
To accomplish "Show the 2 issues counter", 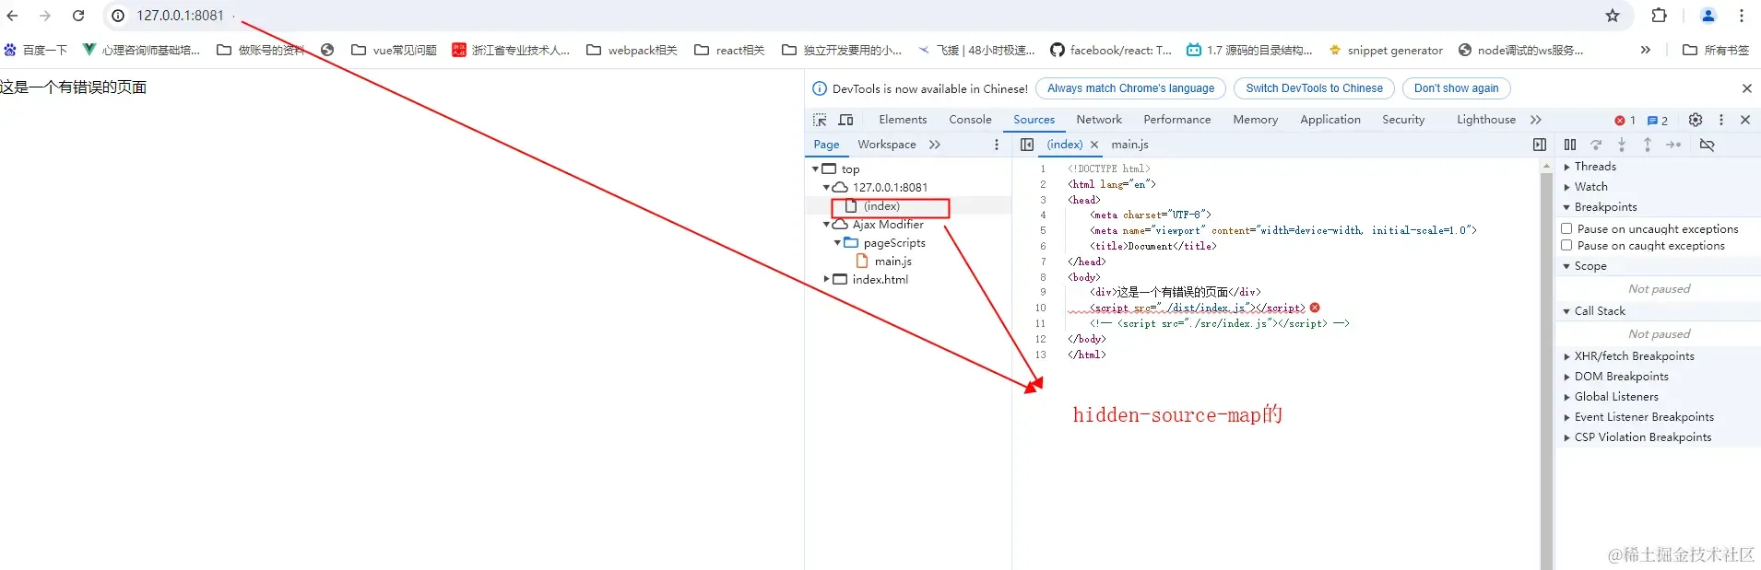I will 1658,121.
